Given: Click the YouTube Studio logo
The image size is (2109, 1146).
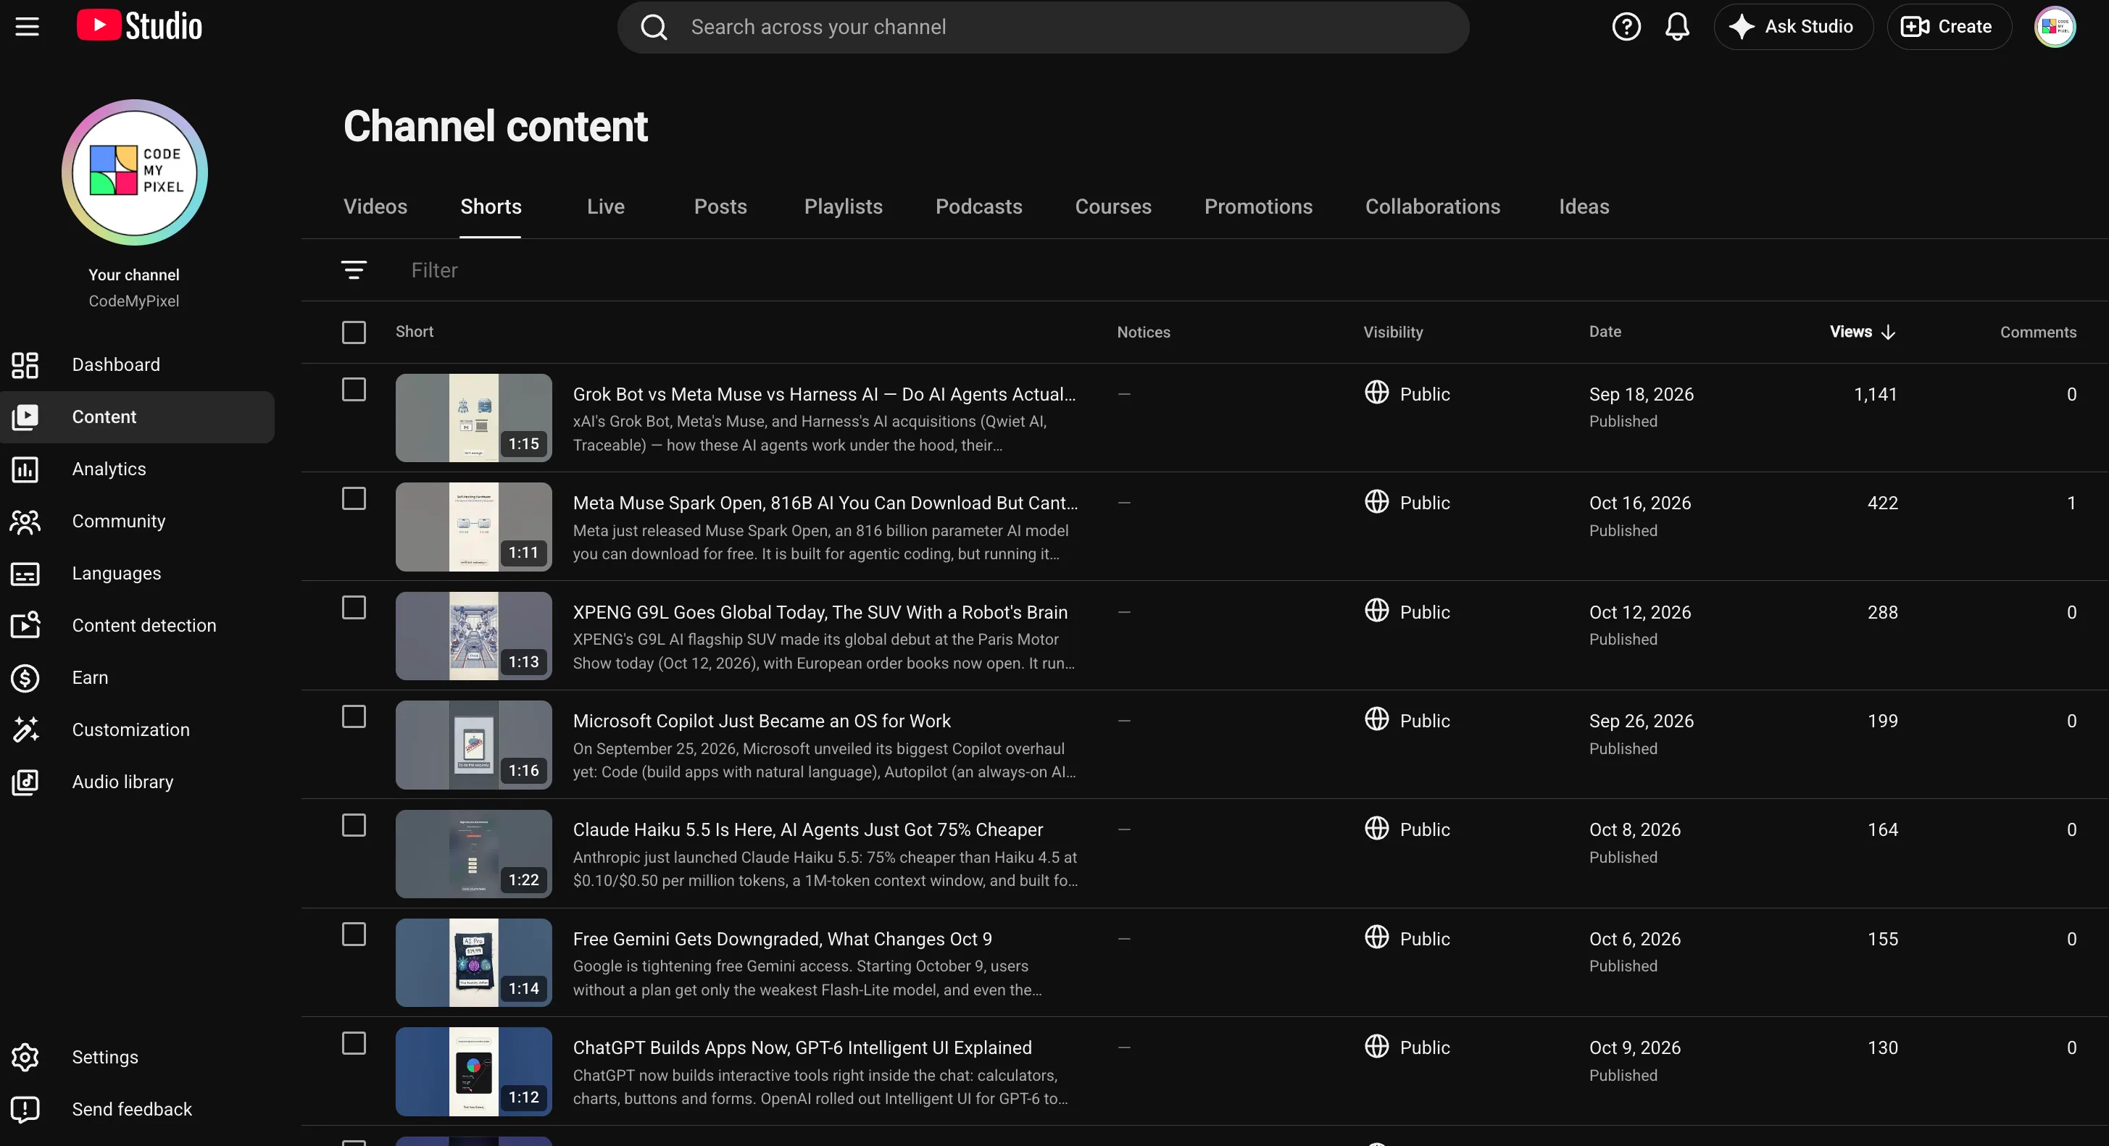Looking at the screenshot, I should point(139,26).
